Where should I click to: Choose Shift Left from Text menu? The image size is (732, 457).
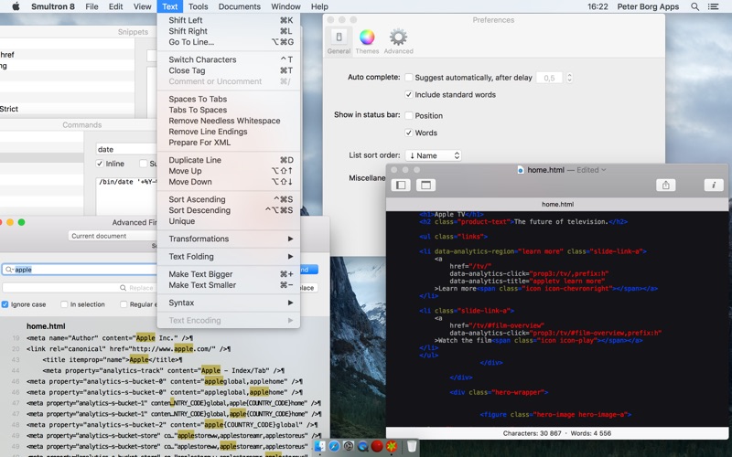tap(229, 20)
